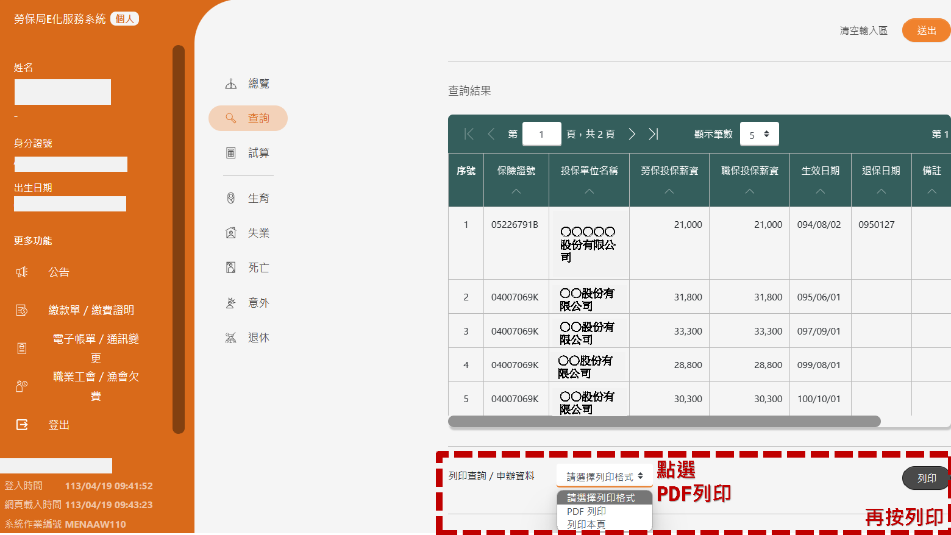
Task: Click the table horizontal scrollbar
Action: click(664, 421)
